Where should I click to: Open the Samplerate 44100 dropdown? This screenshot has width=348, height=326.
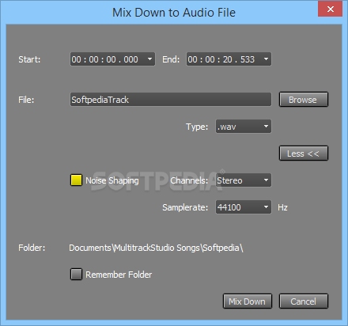pos(244,207)
